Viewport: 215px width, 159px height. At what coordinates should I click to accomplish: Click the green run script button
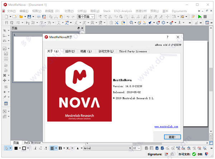(200, 17)
